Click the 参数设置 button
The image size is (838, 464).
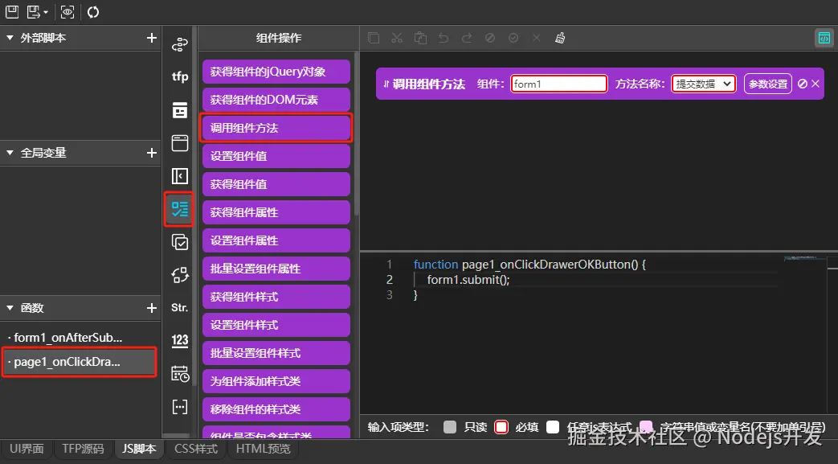click(767, 84)
